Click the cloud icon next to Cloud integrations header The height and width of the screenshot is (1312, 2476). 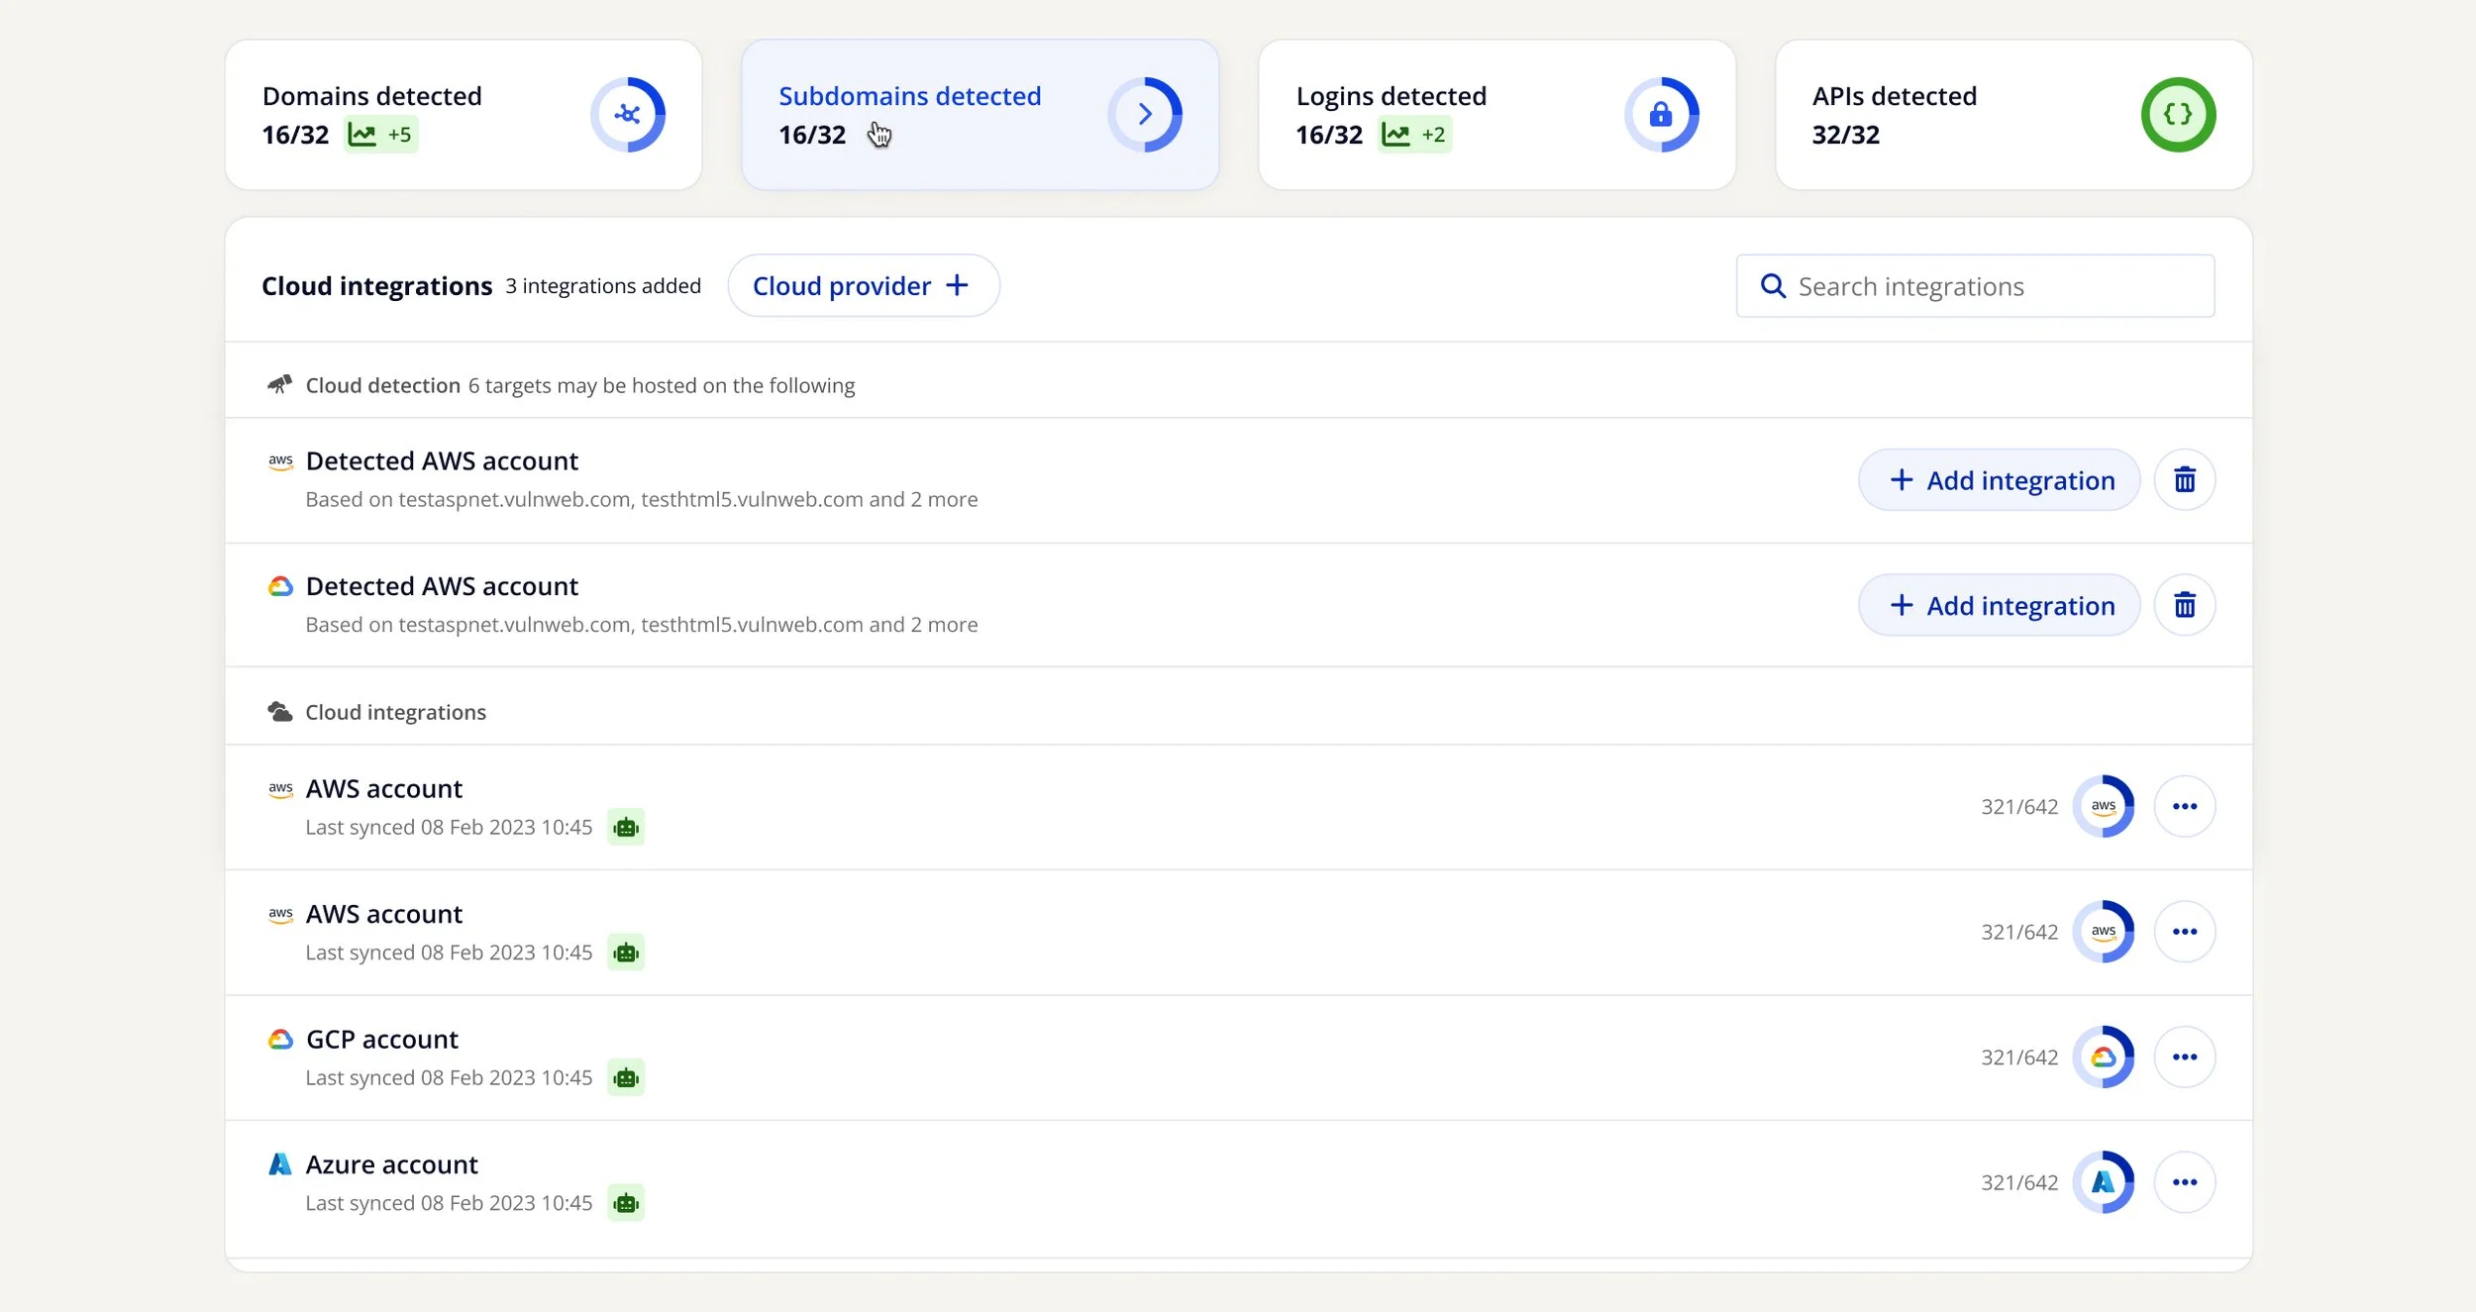(x=281, y=710)
